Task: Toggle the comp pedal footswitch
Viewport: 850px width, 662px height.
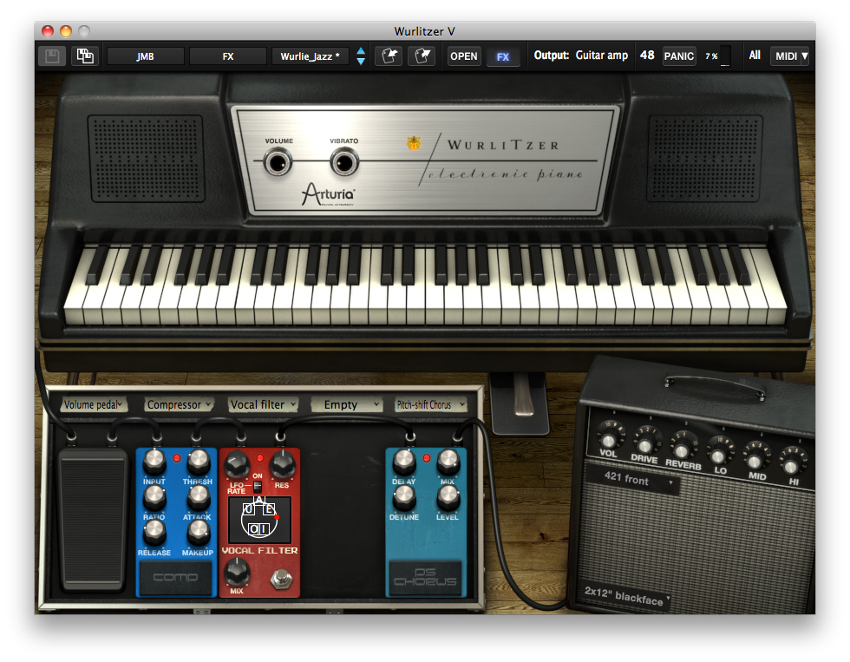Action: [175, 578]
